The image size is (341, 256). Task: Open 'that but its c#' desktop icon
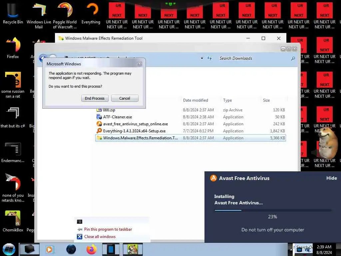(x=13, y=117)
